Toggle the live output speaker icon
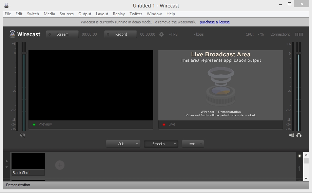The height and width of the screenshot is (193, 312). pyautogui.click(x=292, y=135)
